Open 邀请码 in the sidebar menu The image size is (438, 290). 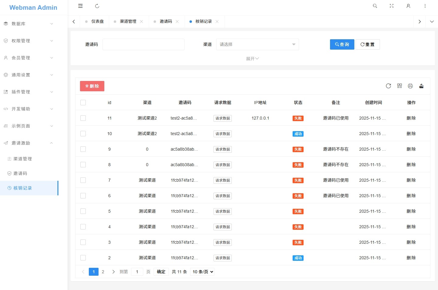click(20, 173)
